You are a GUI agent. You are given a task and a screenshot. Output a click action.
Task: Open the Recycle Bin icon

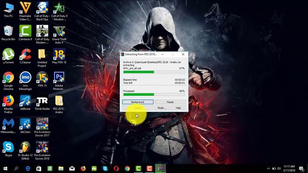9,33
